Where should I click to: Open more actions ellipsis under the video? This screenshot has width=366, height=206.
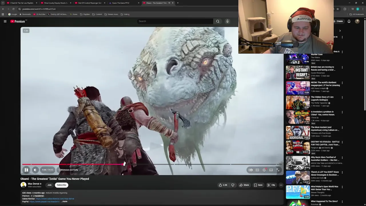point(281,185)
